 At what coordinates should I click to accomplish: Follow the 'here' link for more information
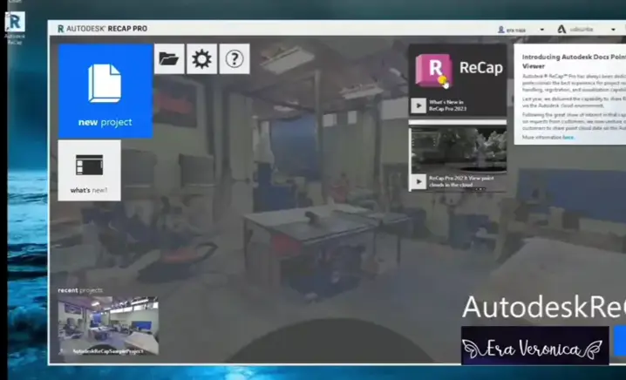568,137
